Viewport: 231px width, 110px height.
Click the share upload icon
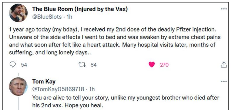pos(224,65)
